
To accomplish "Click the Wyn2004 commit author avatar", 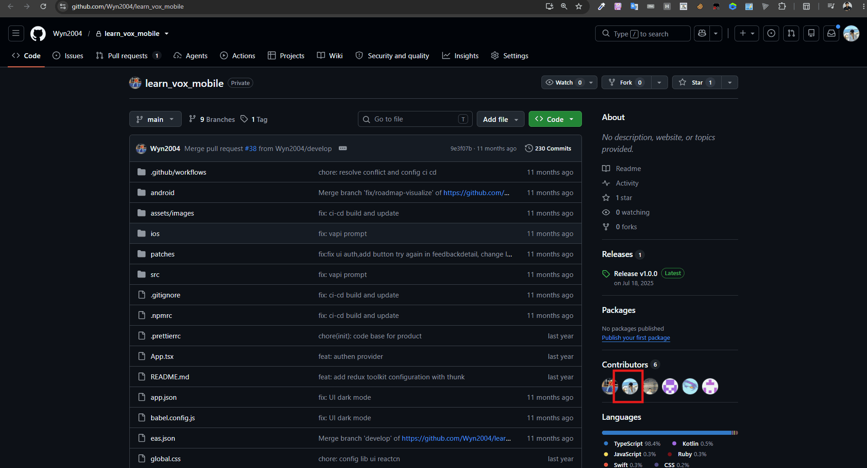I will [x=141, y=148].
